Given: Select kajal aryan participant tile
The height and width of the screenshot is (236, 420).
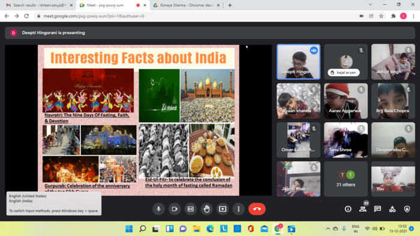Looking at the screenshot, I should pyautogui.click(x=346, y=62).
